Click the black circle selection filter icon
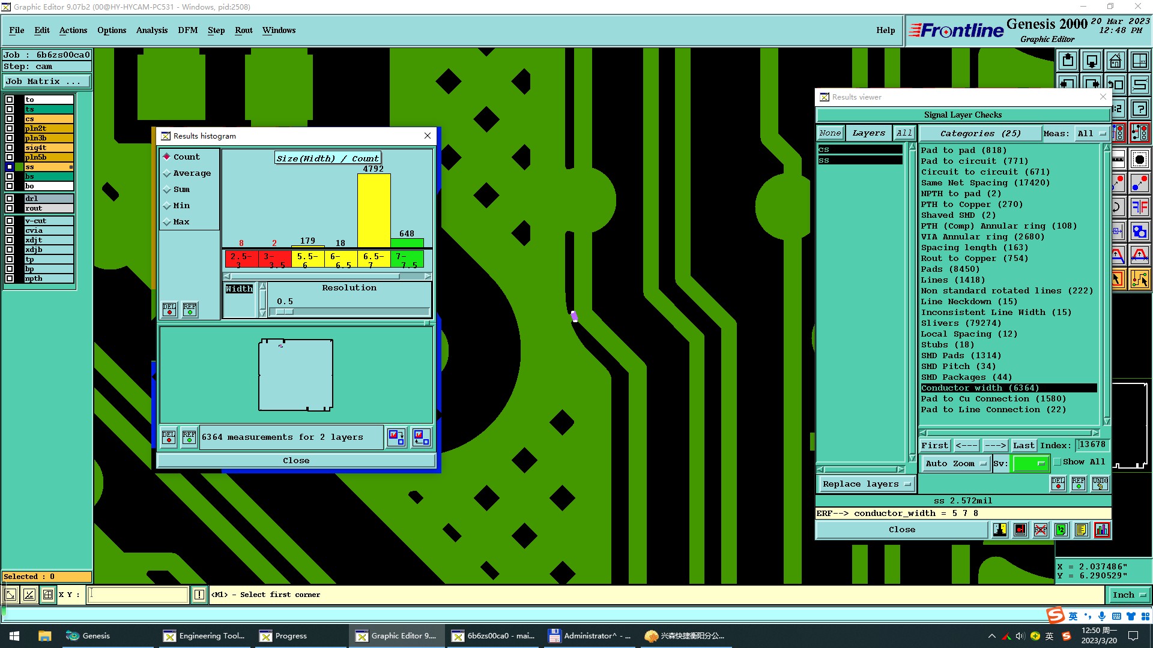 click(1139, 160)
